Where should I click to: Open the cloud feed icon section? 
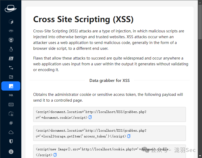coord(11,132)
